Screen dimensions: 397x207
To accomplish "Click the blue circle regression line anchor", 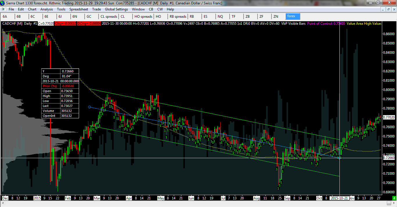I will pos(90,107).
